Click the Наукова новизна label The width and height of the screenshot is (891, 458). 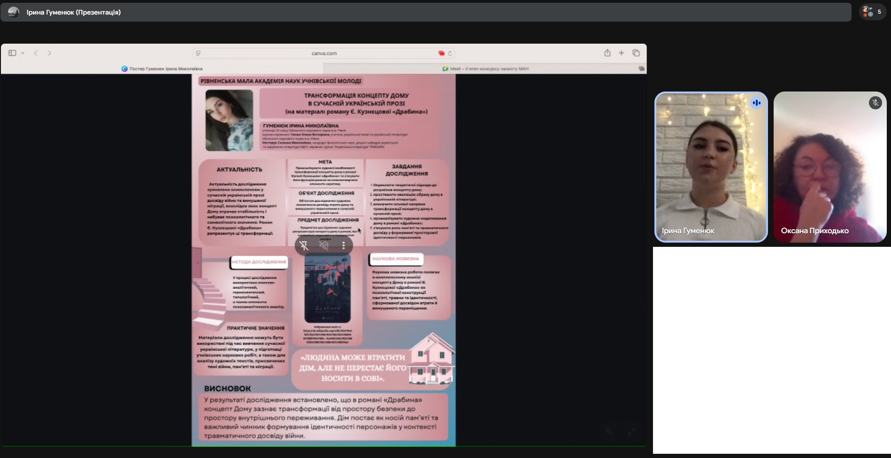pyautogui.click(x=395, y=259)
